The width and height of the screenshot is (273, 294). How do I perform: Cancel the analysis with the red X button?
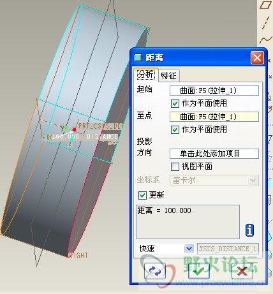pyautogui.click(x=242, y=271)
